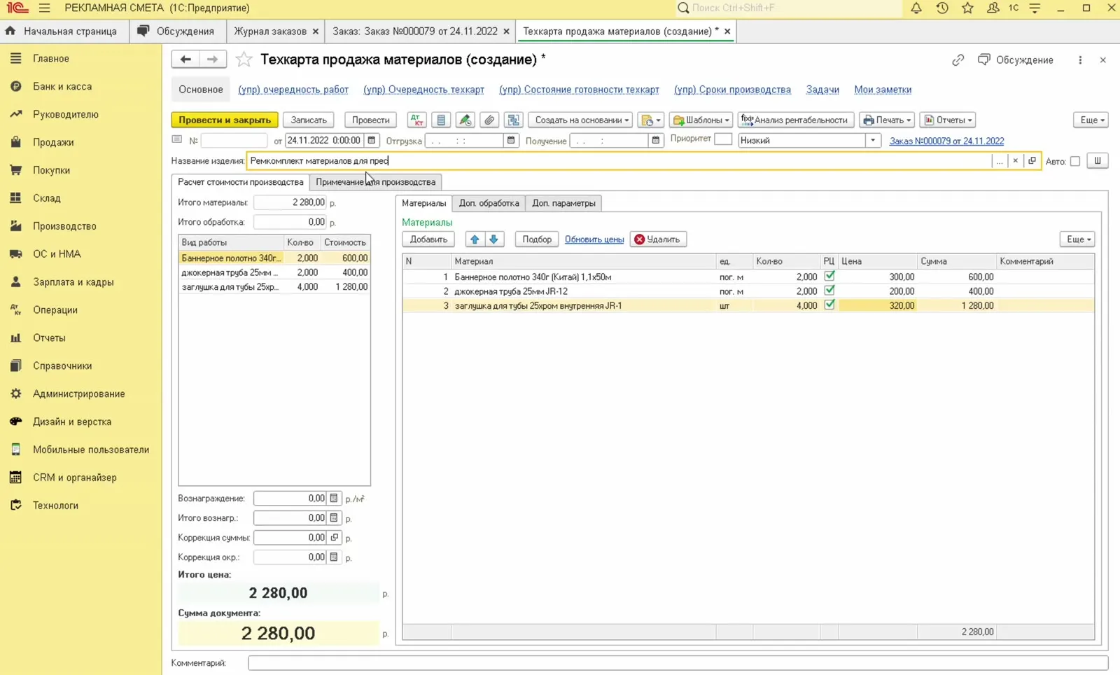The image size is (1120, 675).
Task: Open main hamburger menu icon
Action: (x=45, y=8)
